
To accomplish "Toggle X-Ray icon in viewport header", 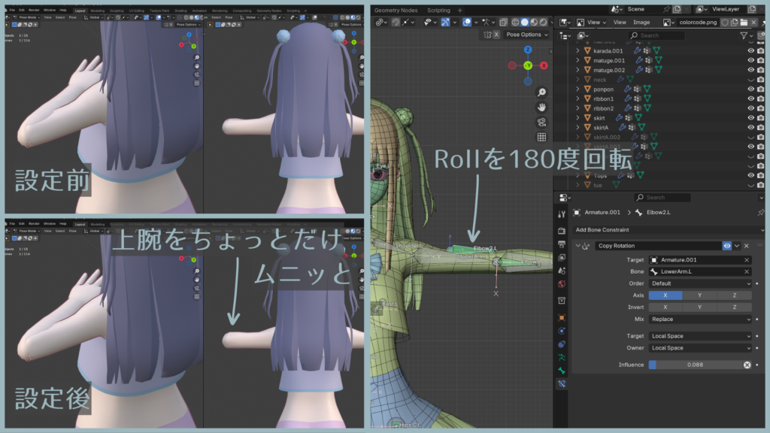I will [503, 23].
